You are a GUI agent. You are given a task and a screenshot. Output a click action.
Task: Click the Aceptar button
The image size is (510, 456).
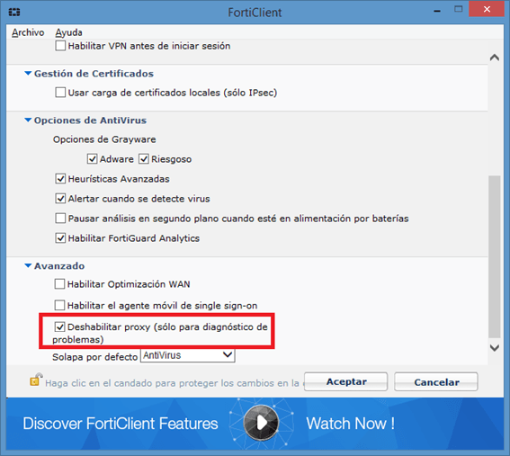(345, 381)
